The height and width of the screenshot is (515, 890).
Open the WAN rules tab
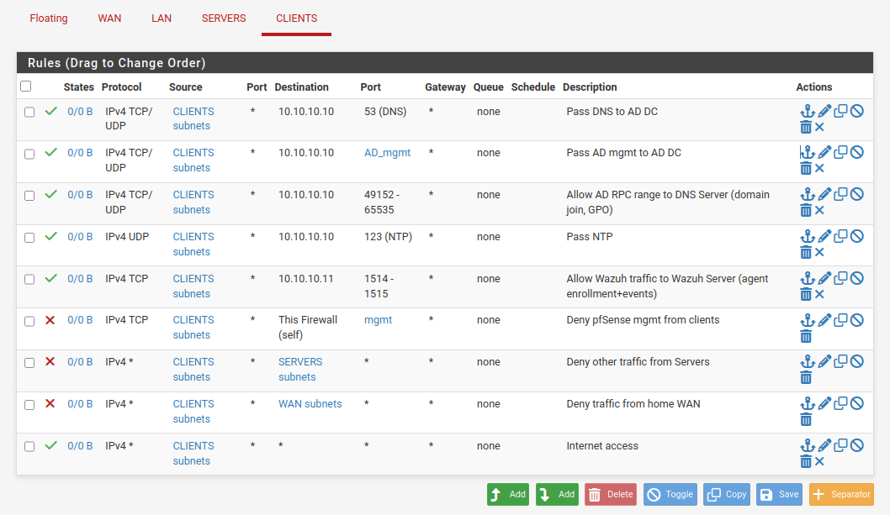[x=109, y=18]
